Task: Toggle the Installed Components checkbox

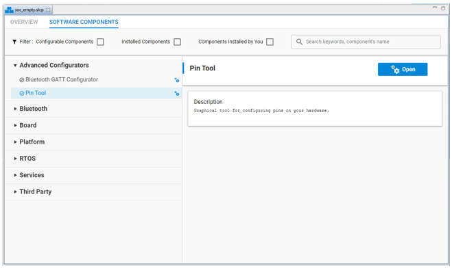Action: (x=177, y=42)
